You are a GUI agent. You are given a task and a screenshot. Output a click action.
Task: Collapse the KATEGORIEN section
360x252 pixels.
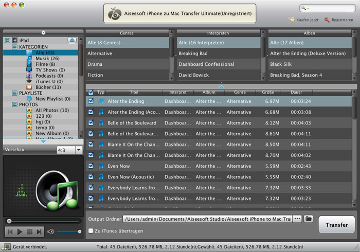[15, 47]
